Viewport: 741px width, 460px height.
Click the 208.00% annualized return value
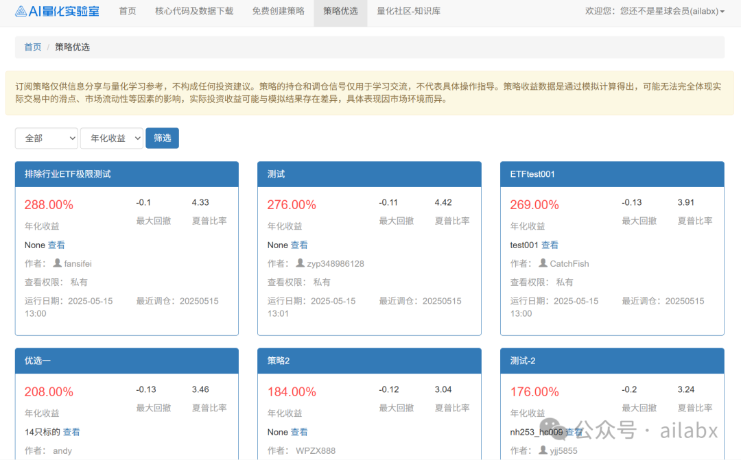tap(49, 391)
